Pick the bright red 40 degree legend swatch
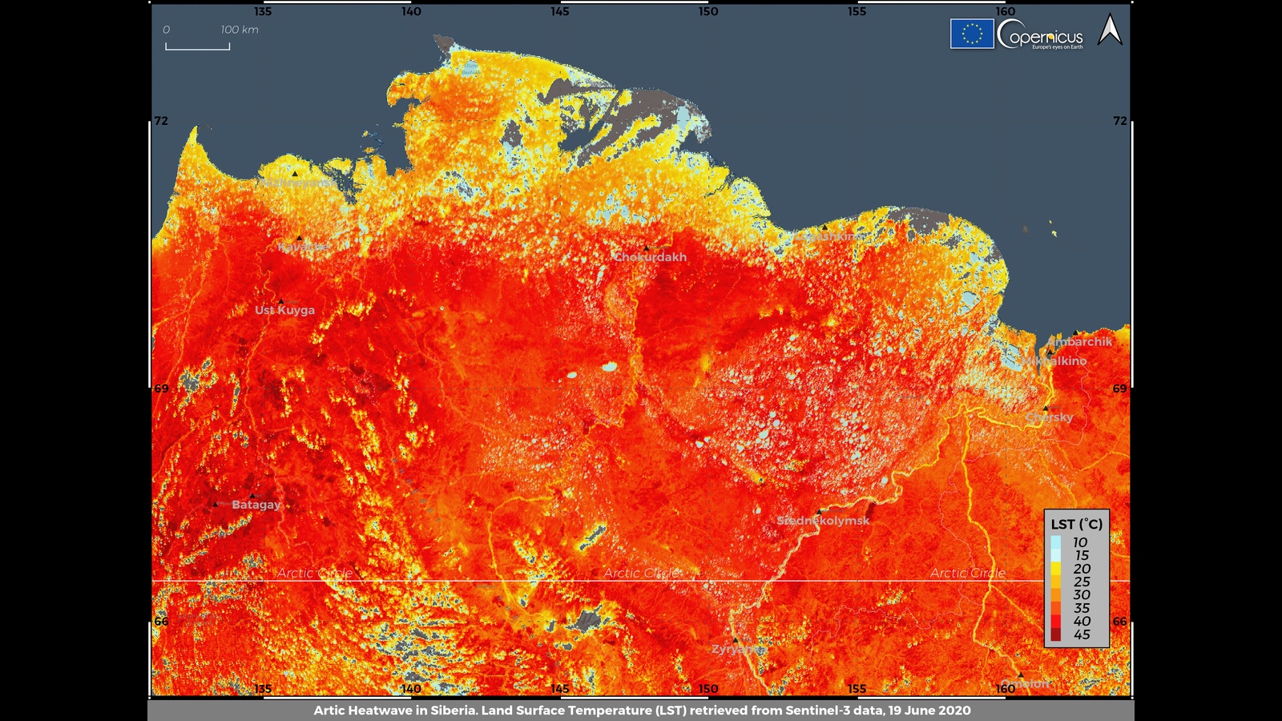Viewport: 1282px width, 721px height. 1056,621
